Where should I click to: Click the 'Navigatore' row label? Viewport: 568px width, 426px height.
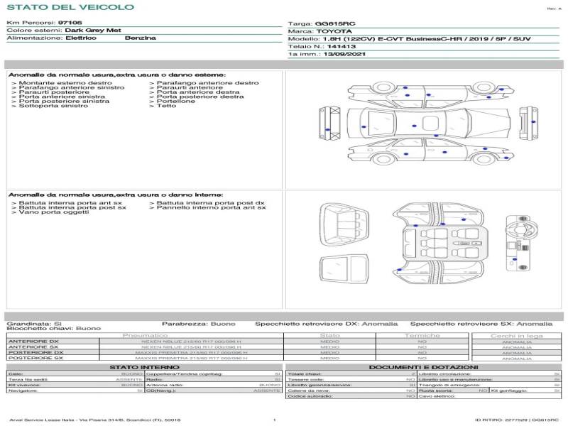(x=23, y=391)
